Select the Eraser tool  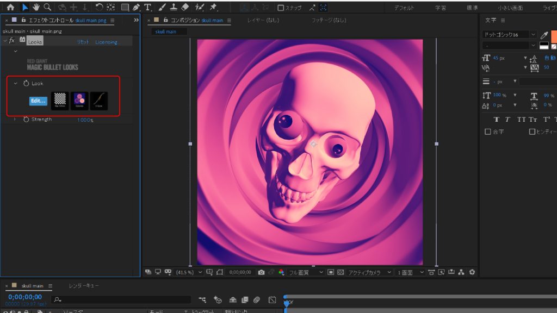click(x=184, y=8)
